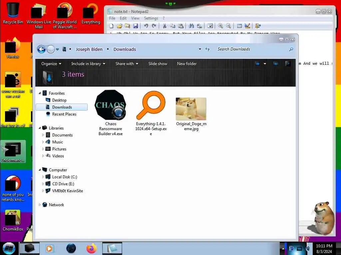Open the address bar history dropdown arrow
This screenshot has width=341, height=255.
tap(200, 49)
